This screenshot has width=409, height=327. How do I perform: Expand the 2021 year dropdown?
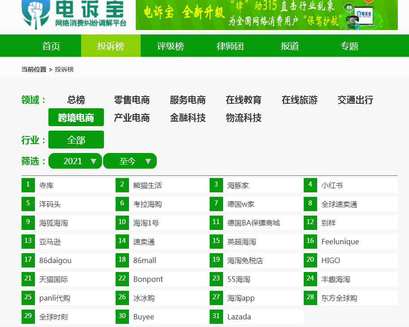(x=75, y=161)
